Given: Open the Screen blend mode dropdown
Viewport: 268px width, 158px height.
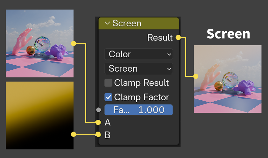Looking at the screenshot, I should coord(138,68).
